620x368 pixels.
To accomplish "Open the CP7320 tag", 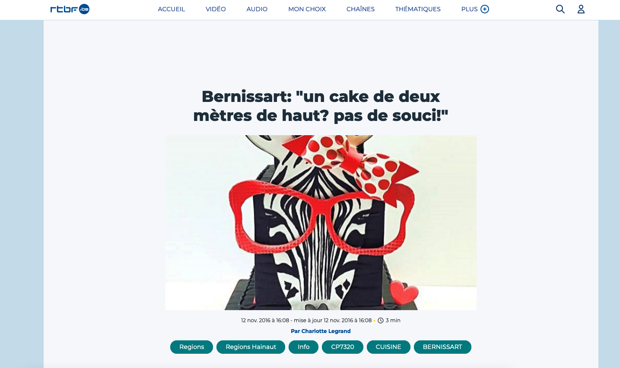I will point(343,347).
